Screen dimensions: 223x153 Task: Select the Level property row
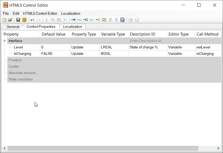[117, 47]
